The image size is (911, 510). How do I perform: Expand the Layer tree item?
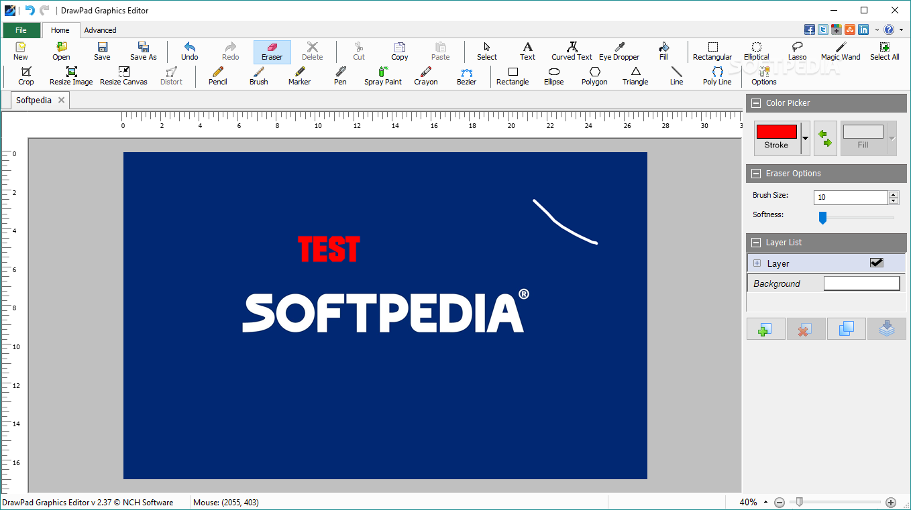click(x=757, y=263)
